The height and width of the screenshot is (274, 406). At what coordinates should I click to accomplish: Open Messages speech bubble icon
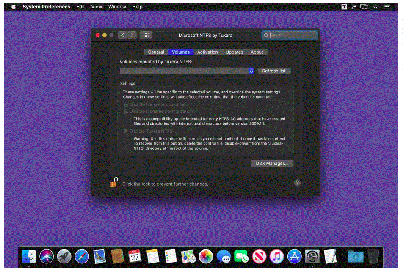(x=224, y=256)
